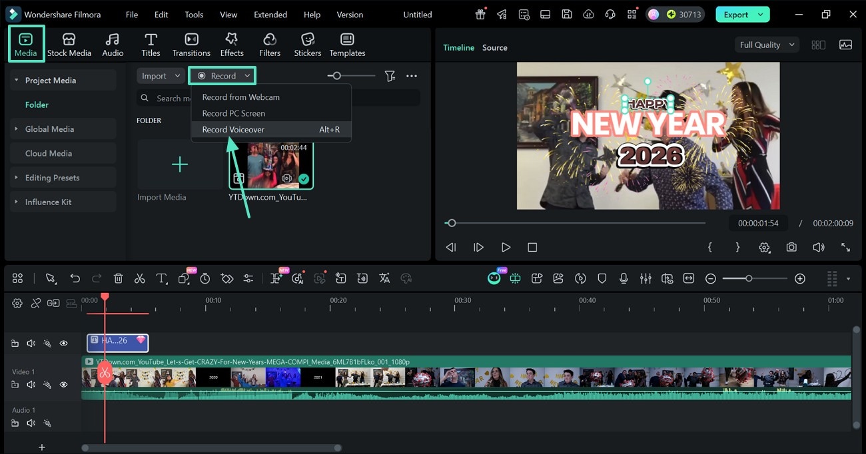Open the Full Quality dropdown
The image size is (866, 454).
767,45
